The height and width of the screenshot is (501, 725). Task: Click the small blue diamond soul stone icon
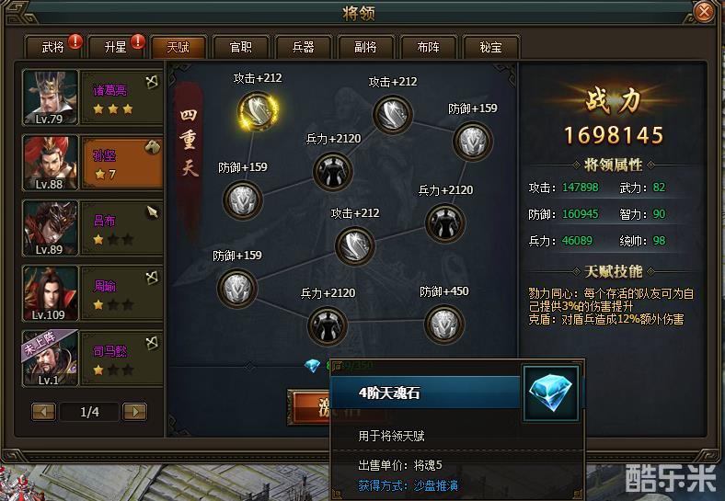(x=313, y=366)
